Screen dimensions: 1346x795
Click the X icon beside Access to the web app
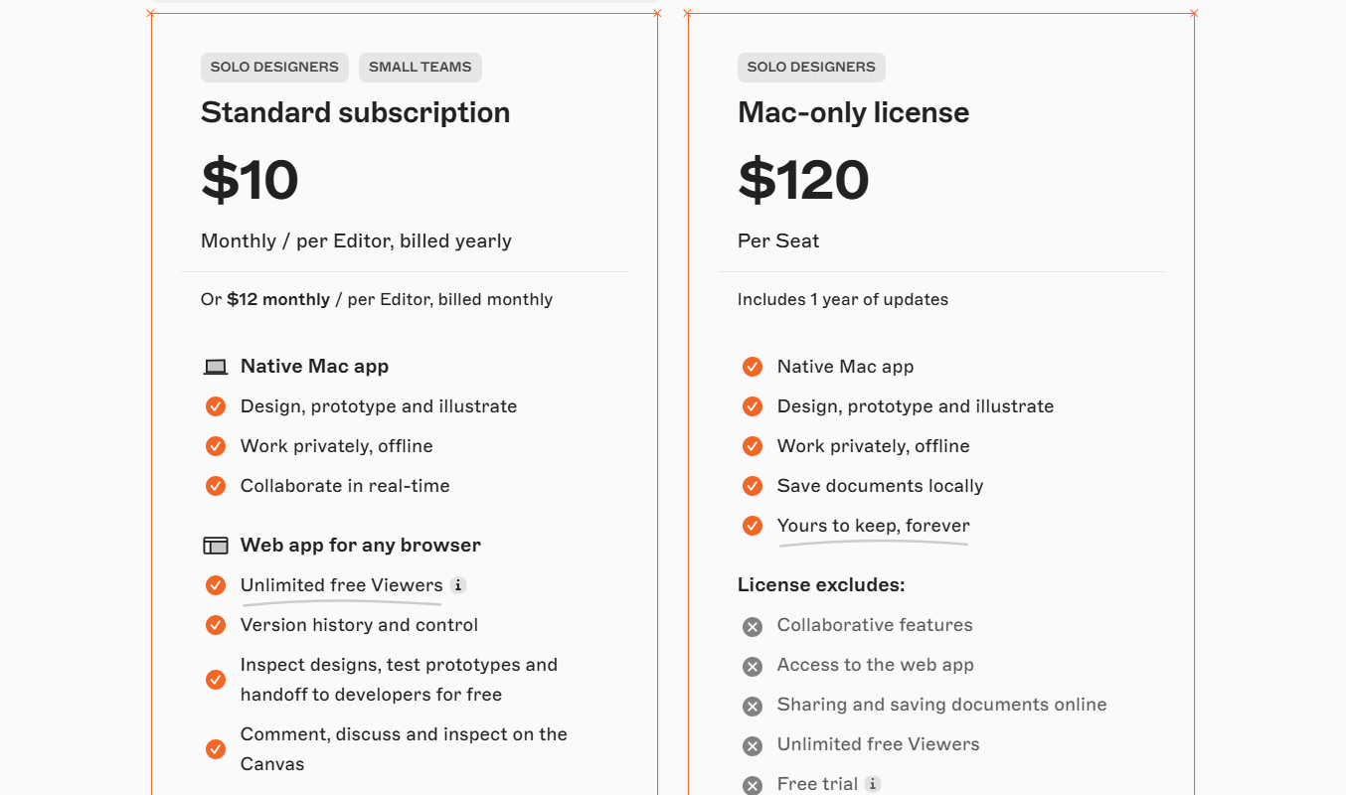753,666
